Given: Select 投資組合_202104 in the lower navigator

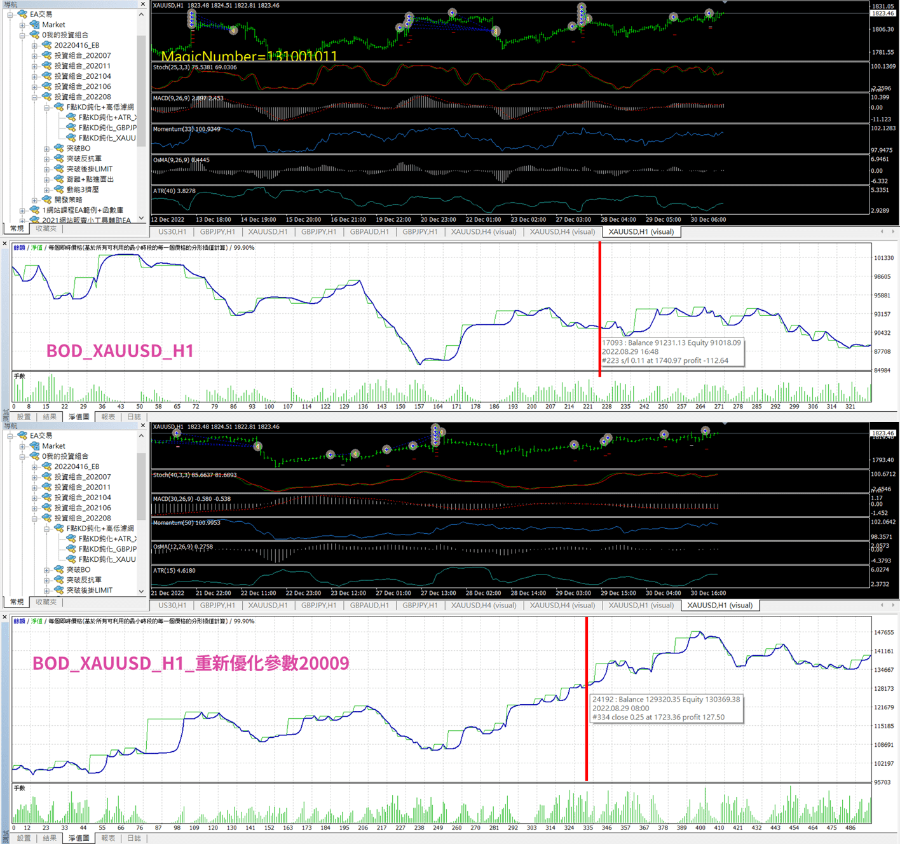Looking at the screenshot, I should click(x=82, y=498).
